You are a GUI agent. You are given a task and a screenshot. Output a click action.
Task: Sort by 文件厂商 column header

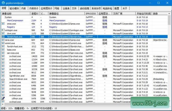(x=124, y=13)
